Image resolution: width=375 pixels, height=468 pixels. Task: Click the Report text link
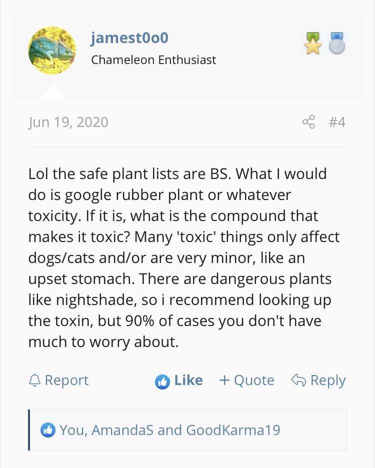(x=66, y=380)
